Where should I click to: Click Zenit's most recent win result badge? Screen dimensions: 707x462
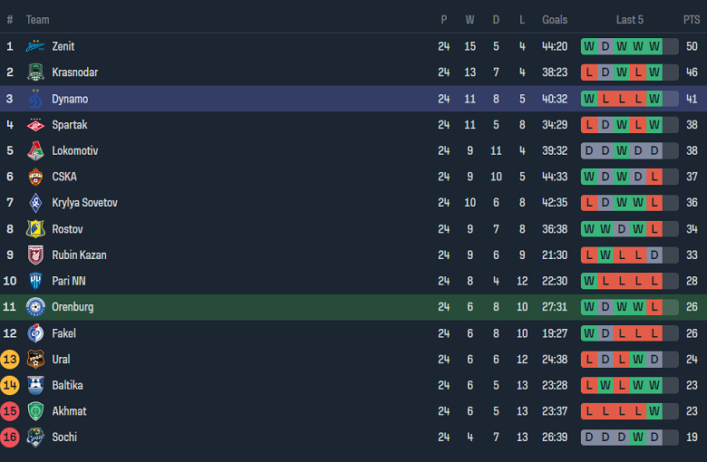[654, 46]
